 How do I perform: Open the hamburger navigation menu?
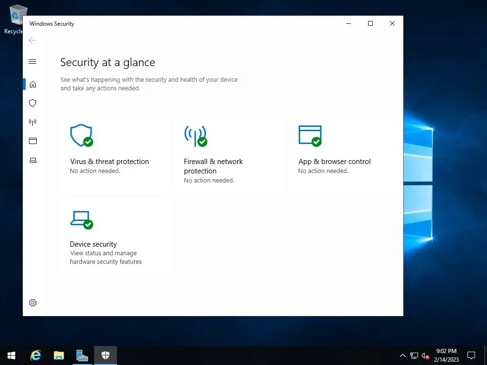tap(32, 61)
